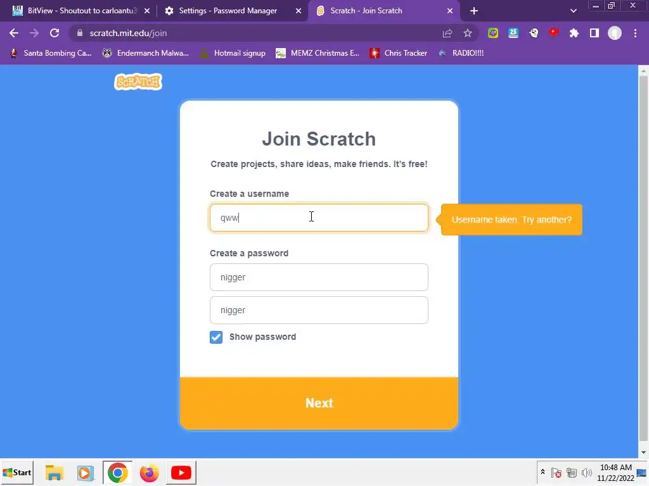Screen dimensions: 649x486
Task: Open the YouTube taskbar icon
Action: pos(181,472)
